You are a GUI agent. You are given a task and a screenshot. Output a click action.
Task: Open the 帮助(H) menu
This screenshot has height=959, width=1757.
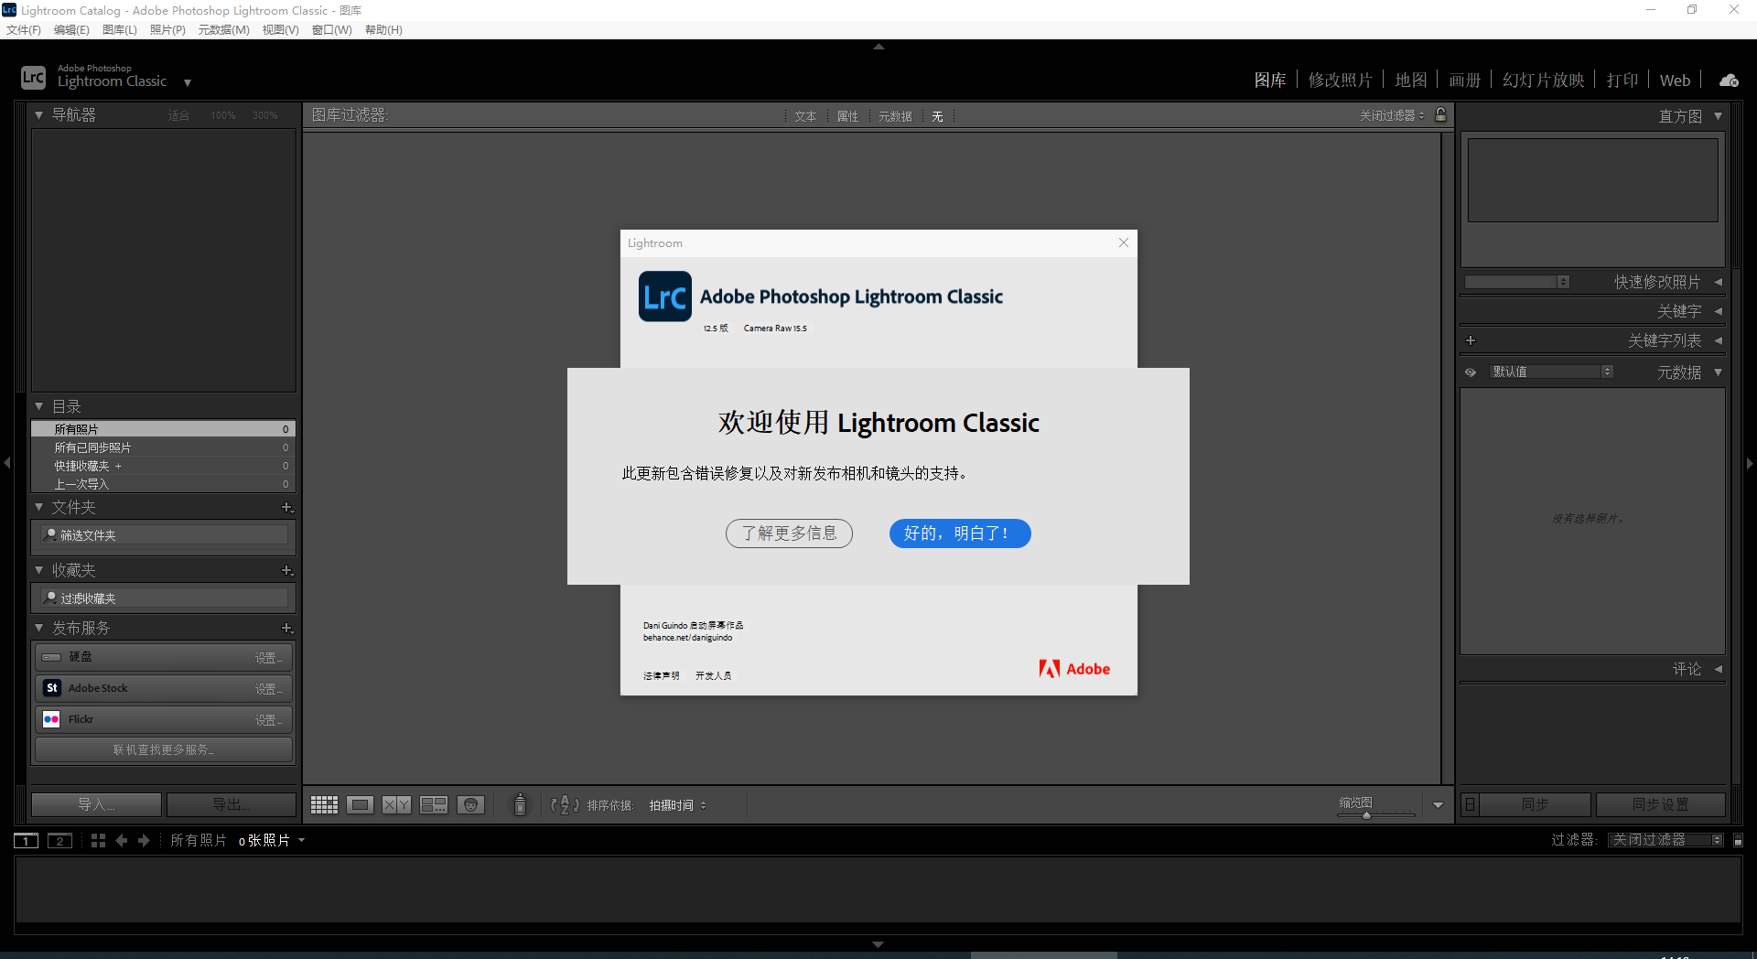coord(383,29)
